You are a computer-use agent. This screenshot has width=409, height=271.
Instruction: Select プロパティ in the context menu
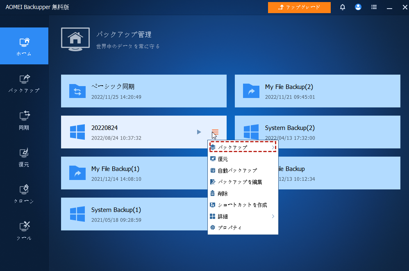243,228
